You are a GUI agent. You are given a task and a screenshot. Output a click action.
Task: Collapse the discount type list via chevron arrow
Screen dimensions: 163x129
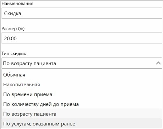(x=158, y=63)
